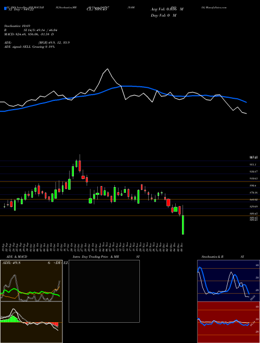Click the 'MACD: 824.48, 856.06, -31.58 D' line
This screenshot has height=343, width=260.
pyautogui.click(x=29, y=34)
